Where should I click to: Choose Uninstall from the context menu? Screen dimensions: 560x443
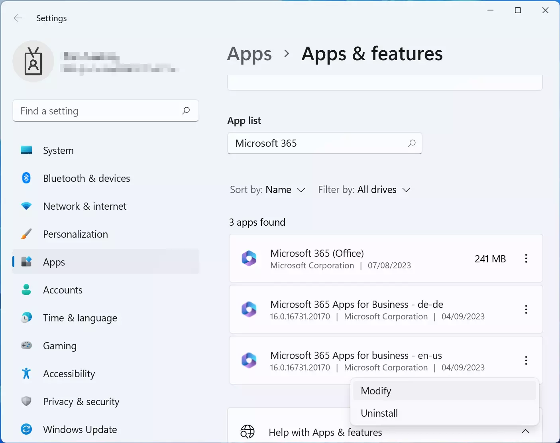(x=444, y=413)
